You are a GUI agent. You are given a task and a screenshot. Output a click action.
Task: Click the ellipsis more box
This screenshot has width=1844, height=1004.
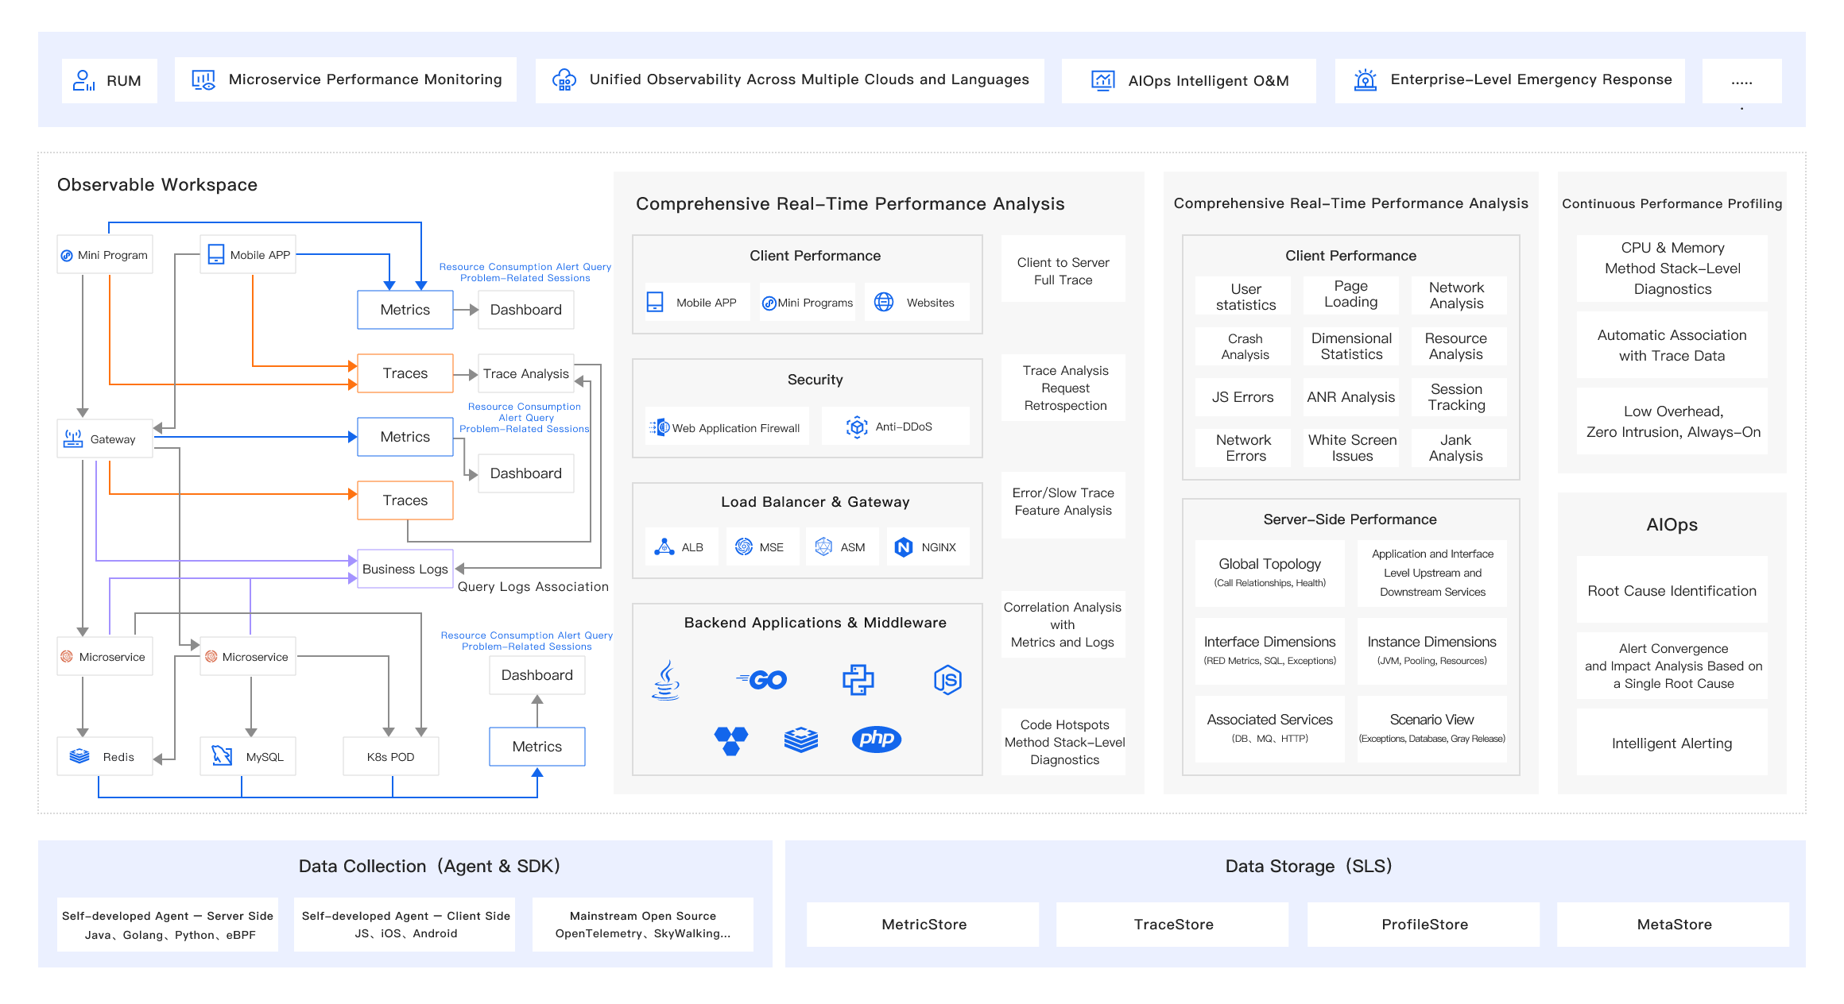pos(1741,81)
